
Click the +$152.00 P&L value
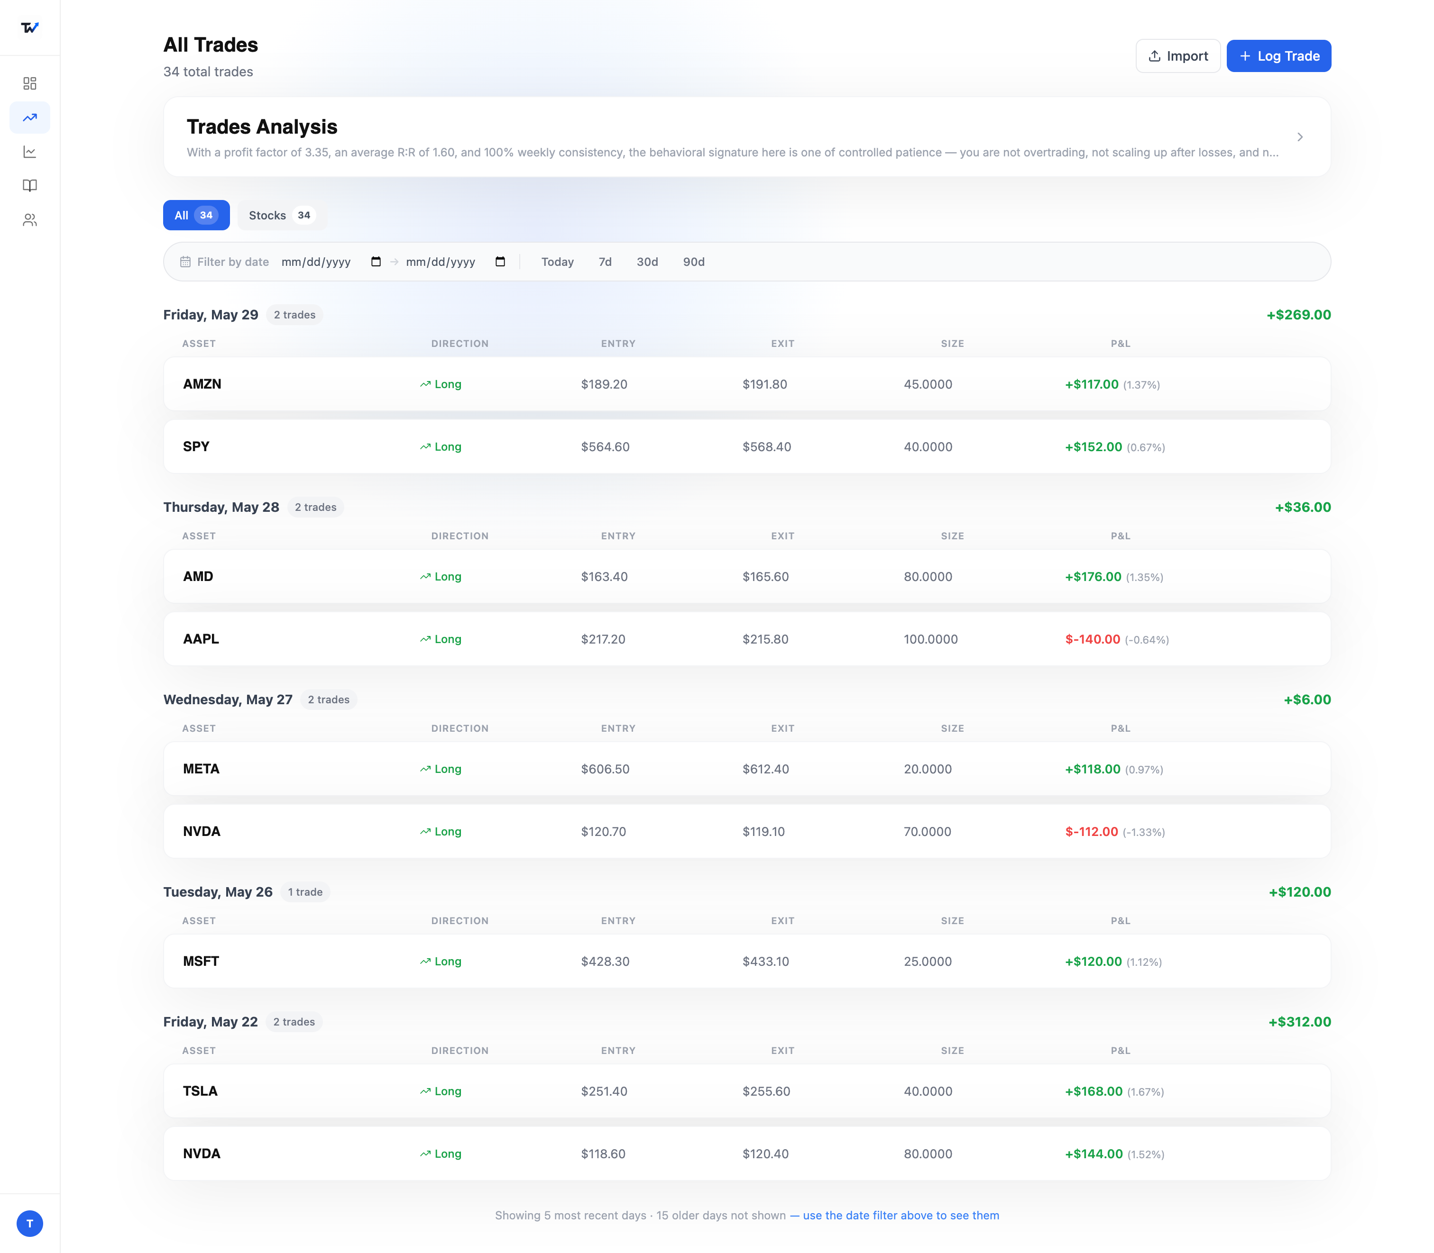click(1094, 447)
